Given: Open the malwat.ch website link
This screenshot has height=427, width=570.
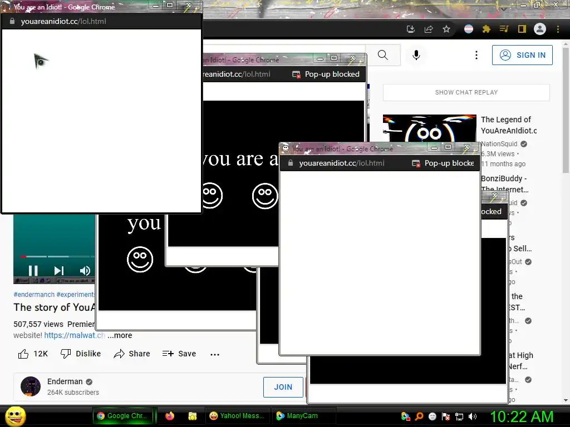Looking at the screenshot, I should [x=75, y=335].
